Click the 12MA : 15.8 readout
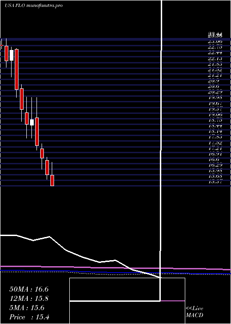 [29, 299]
